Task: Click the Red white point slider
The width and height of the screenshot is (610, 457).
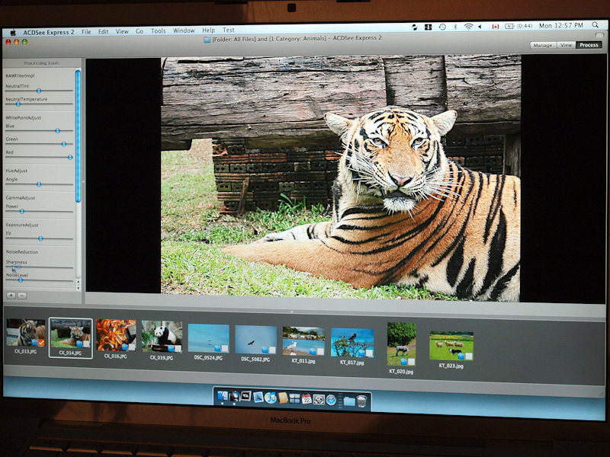Action: (x=70, y=157)
